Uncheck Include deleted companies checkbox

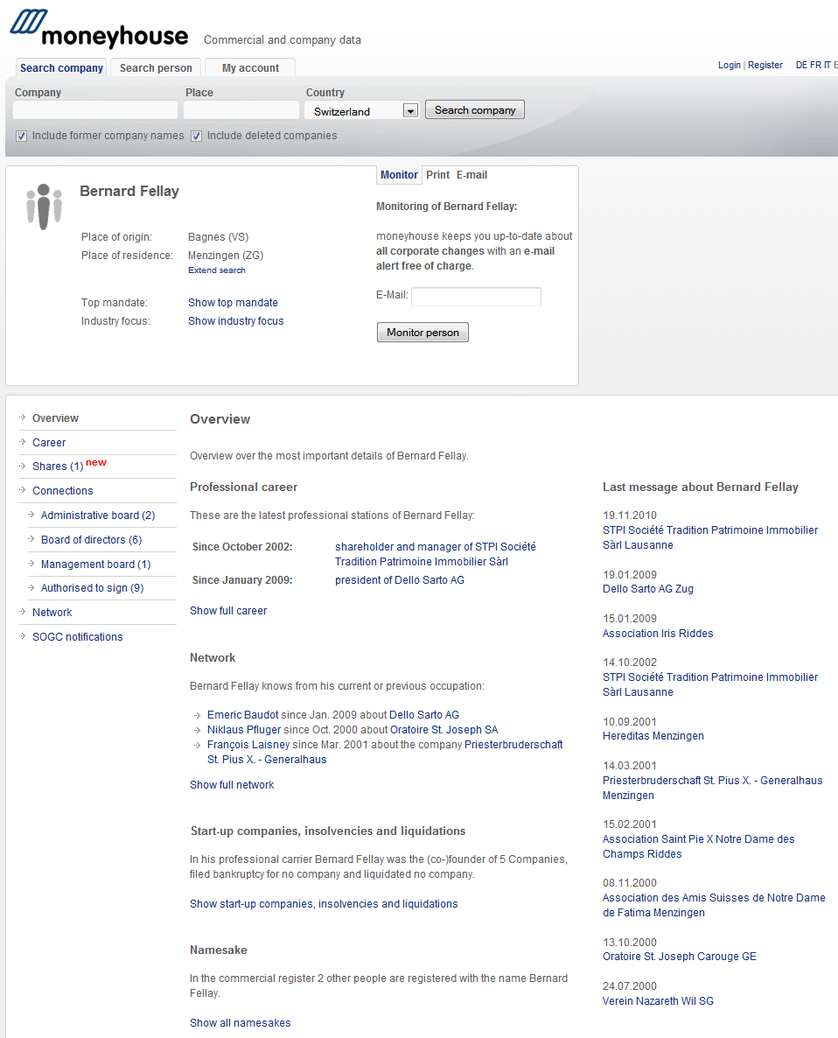[x=197, y=136]
